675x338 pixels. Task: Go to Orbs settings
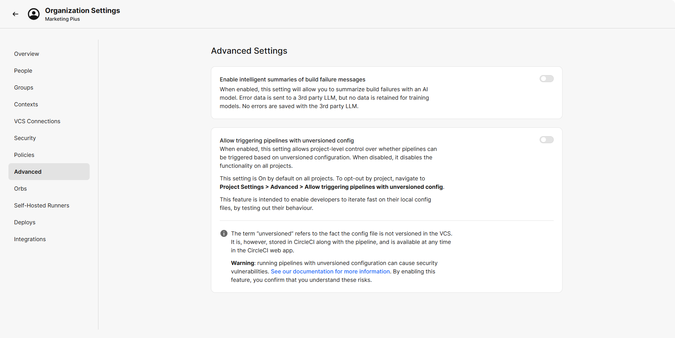(x=20, y=188)
